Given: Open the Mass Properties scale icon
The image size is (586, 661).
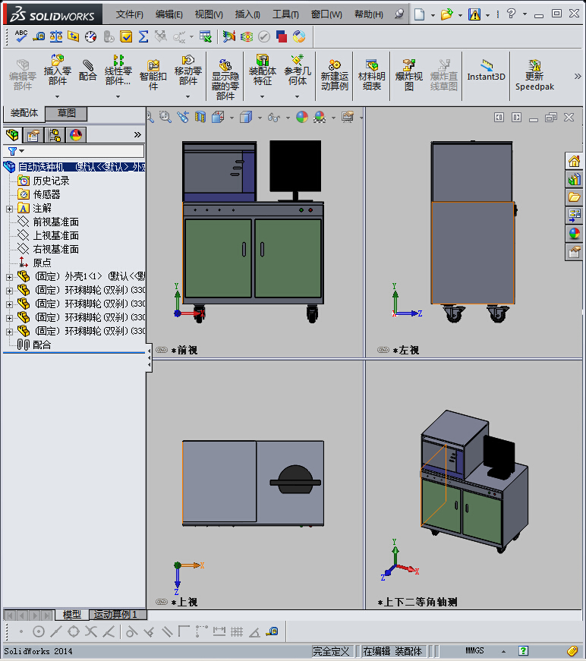Looking at the screenshot, I should coord(56,36).
